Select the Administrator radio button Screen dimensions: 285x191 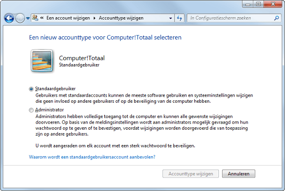31,110
